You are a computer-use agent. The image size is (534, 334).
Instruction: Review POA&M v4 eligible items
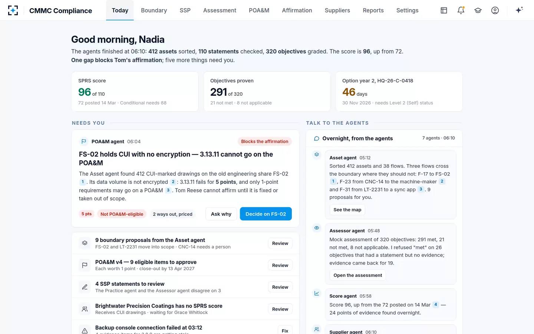coord(280,265)
